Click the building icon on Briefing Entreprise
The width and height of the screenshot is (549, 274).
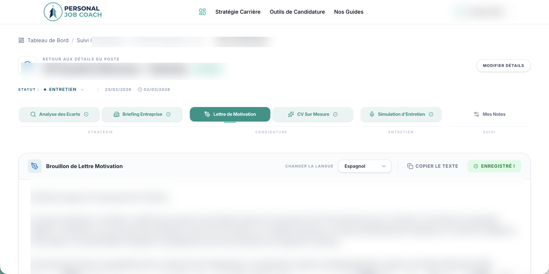coord(117,114)
